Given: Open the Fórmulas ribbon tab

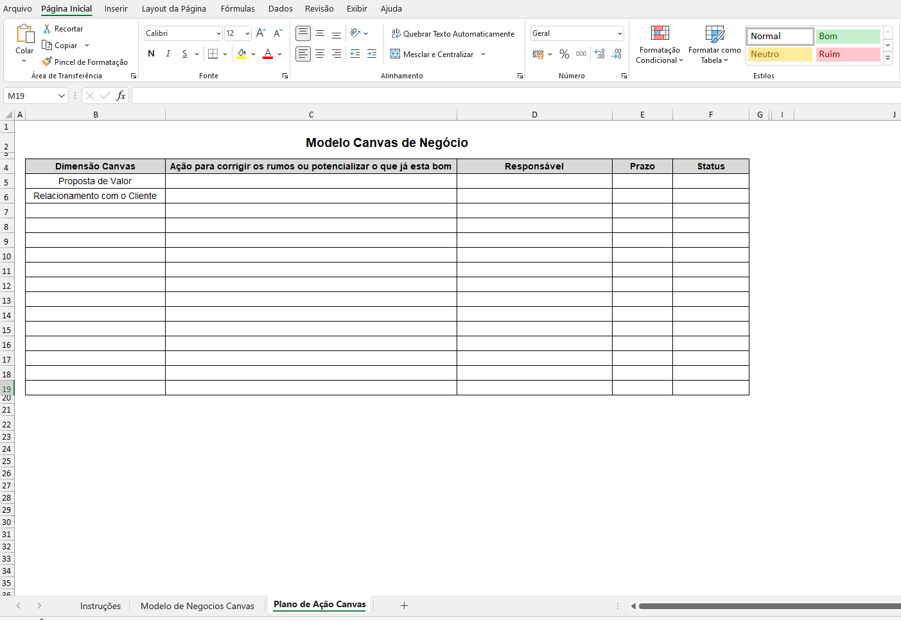Looking at the screenshot, I should [x=238, y=9].
